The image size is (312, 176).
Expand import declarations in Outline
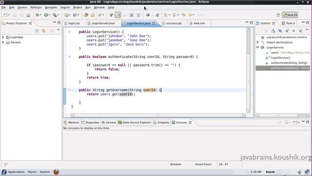[x=257, y=43]
